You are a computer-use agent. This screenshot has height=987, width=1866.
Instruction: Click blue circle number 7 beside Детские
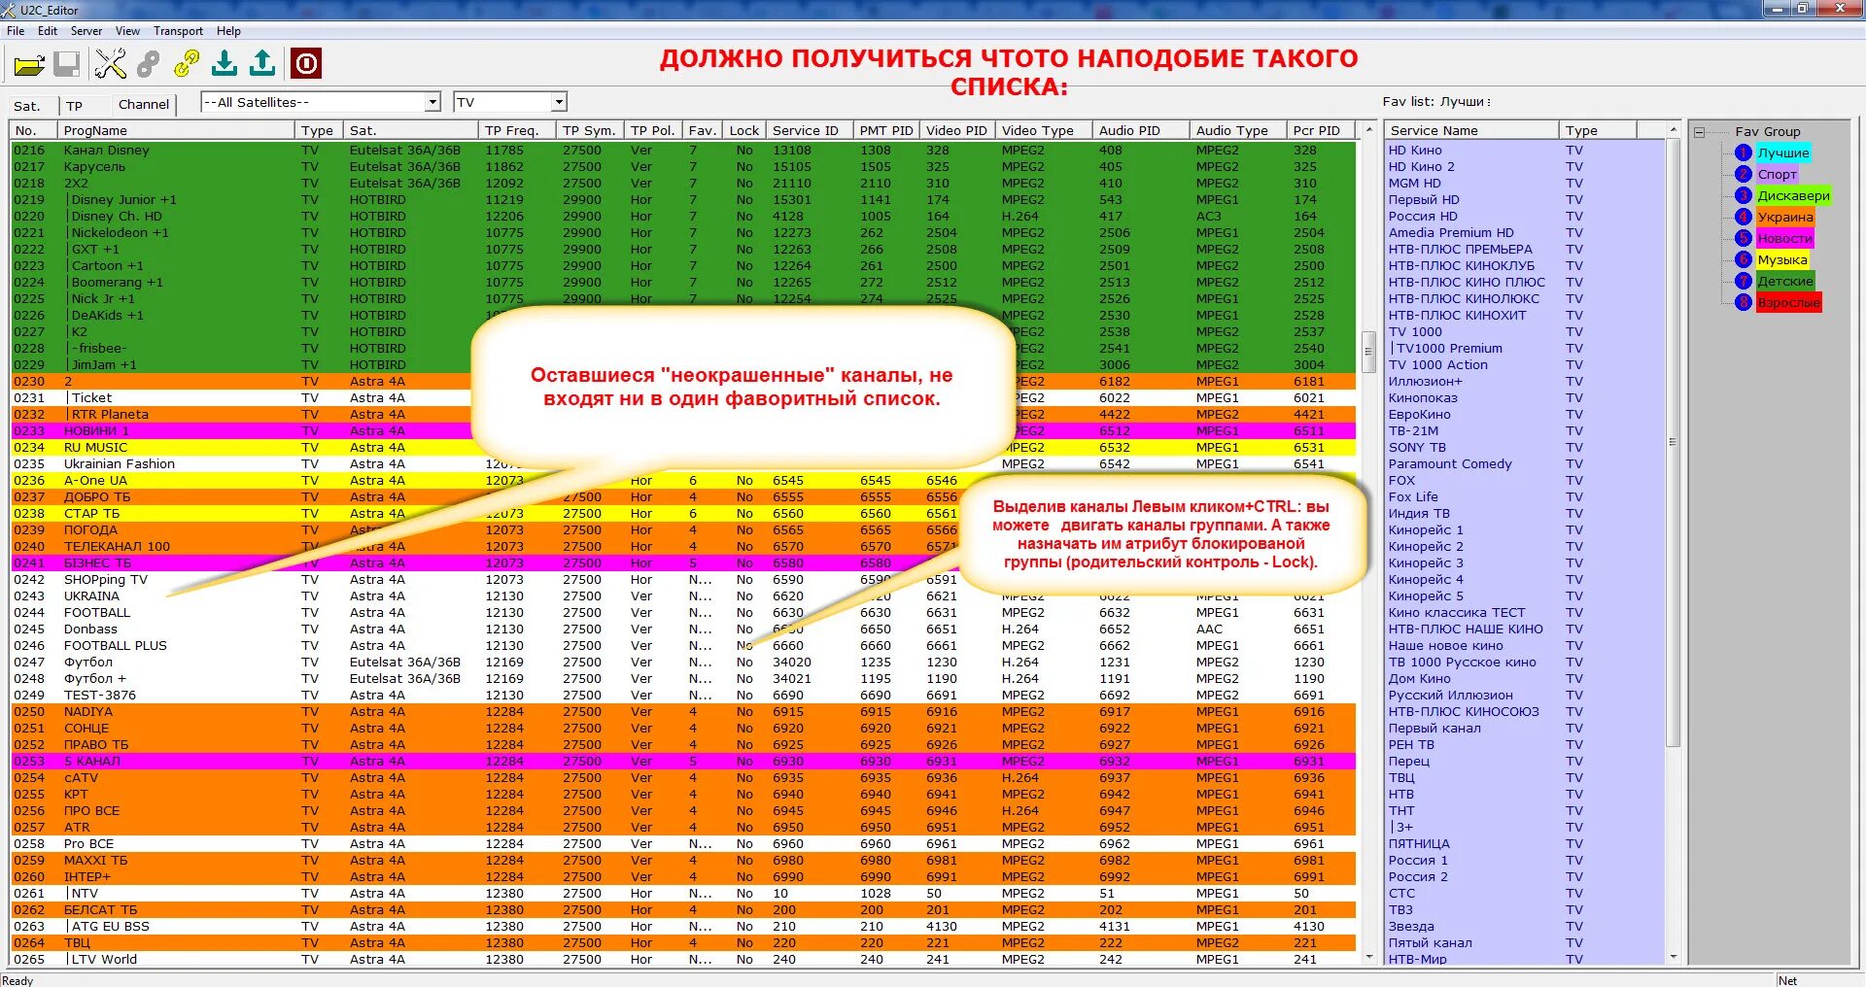1744,281
